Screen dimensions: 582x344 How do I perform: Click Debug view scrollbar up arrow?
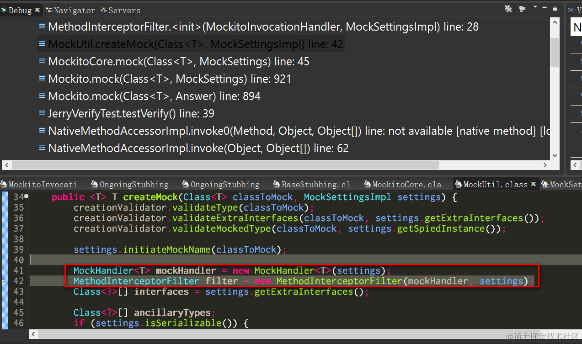[555, 23]
